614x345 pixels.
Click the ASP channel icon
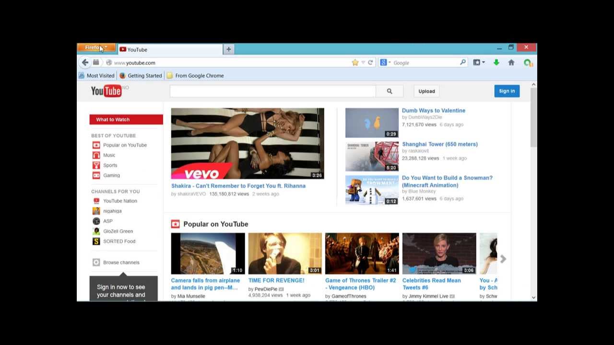click(x=96, y=221)
